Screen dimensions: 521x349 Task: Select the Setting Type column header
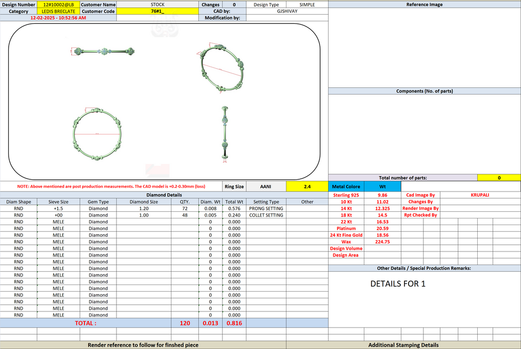266,202
